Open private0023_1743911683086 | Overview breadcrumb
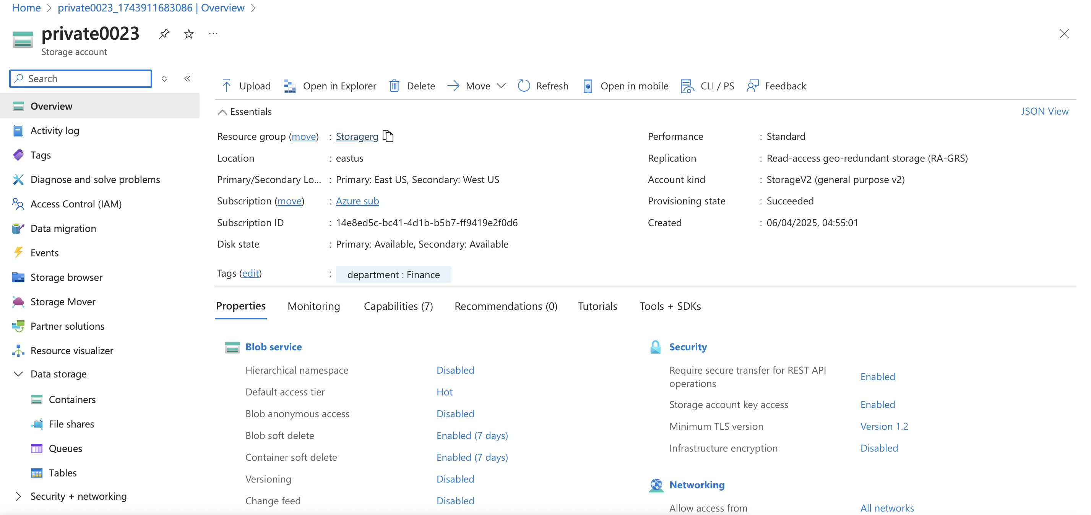This screenshot has width=1091, height=515. (x=151, y=8)
